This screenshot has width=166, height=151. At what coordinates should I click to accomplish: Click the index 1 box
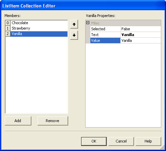pos(8,28)
